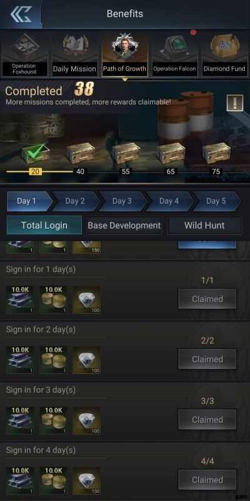
Task: Tap the diamond reward in Sign in 1 day
Action: pyautogui.click(x=86, y=300)
